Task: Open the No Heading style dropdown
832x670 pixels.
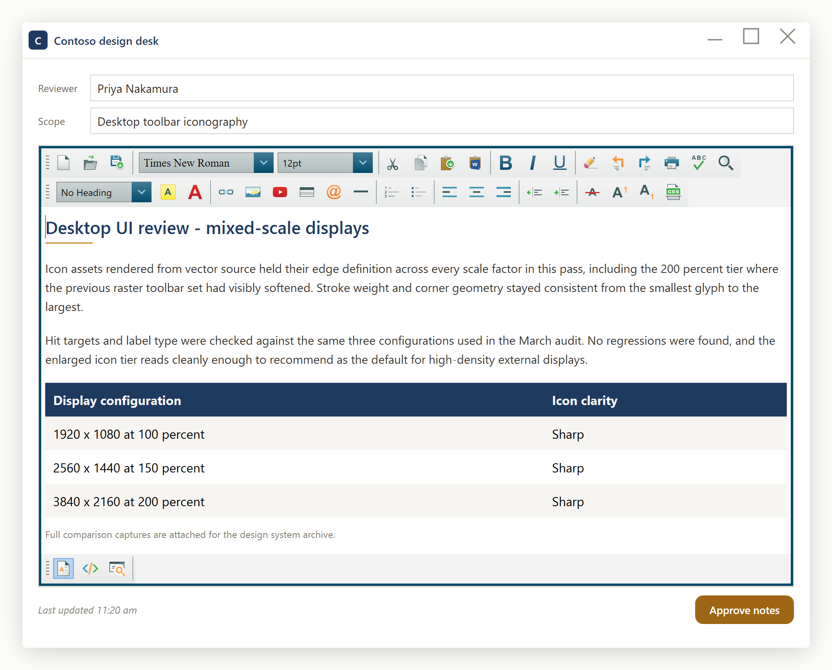Action: (104, 192)
